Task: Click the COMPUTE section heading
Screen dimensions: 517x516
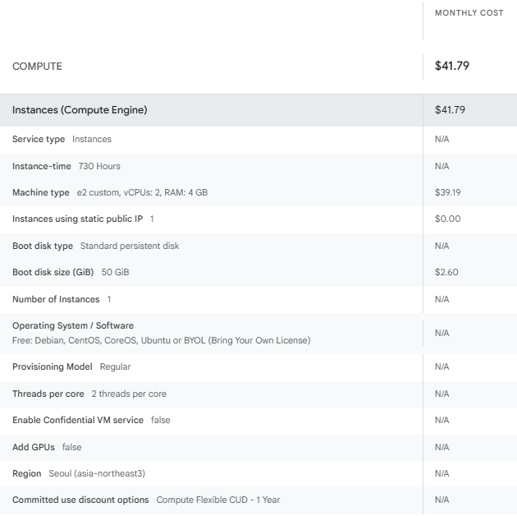Action: click(37, 67)
